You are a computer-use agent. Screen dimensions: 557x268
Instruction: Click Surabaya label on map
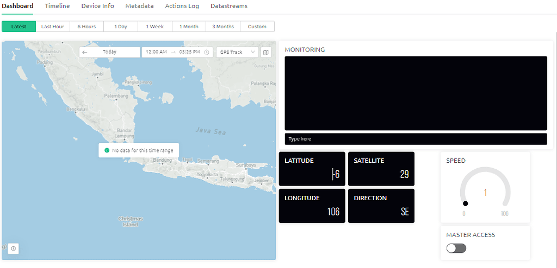(x=246, y=165)
